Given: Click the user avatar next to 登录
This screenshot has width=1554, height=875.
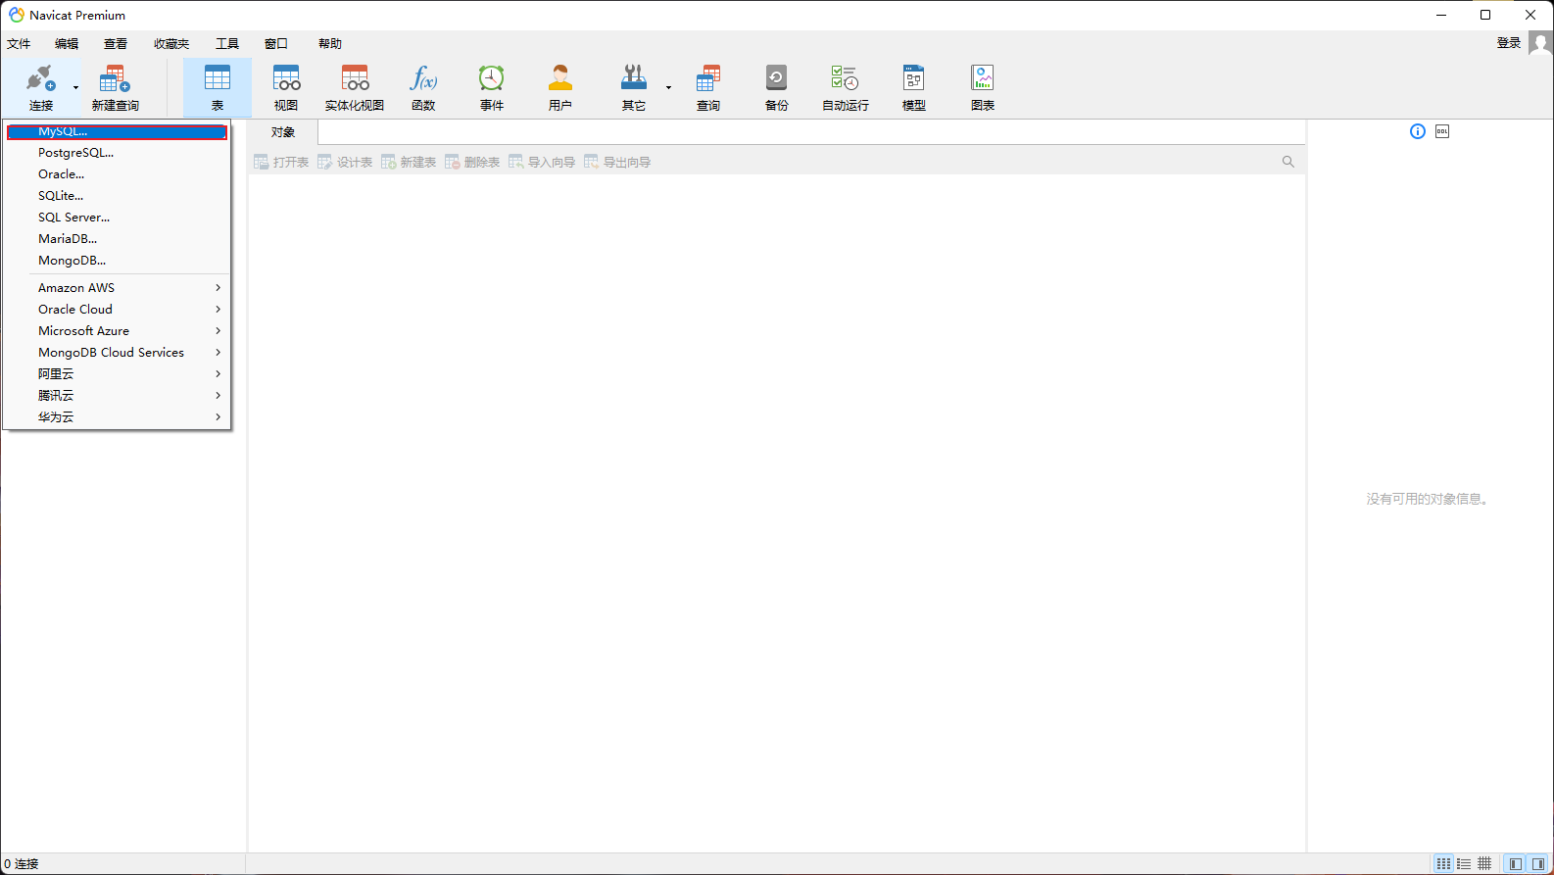Looking at the screenshot, I should click(x=1541, y=44).
